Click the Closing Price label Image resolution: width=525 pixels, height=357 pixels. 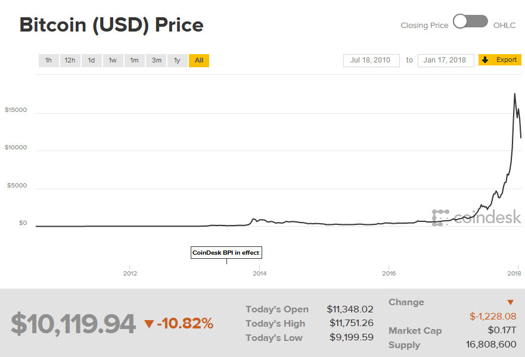(424, 26)
